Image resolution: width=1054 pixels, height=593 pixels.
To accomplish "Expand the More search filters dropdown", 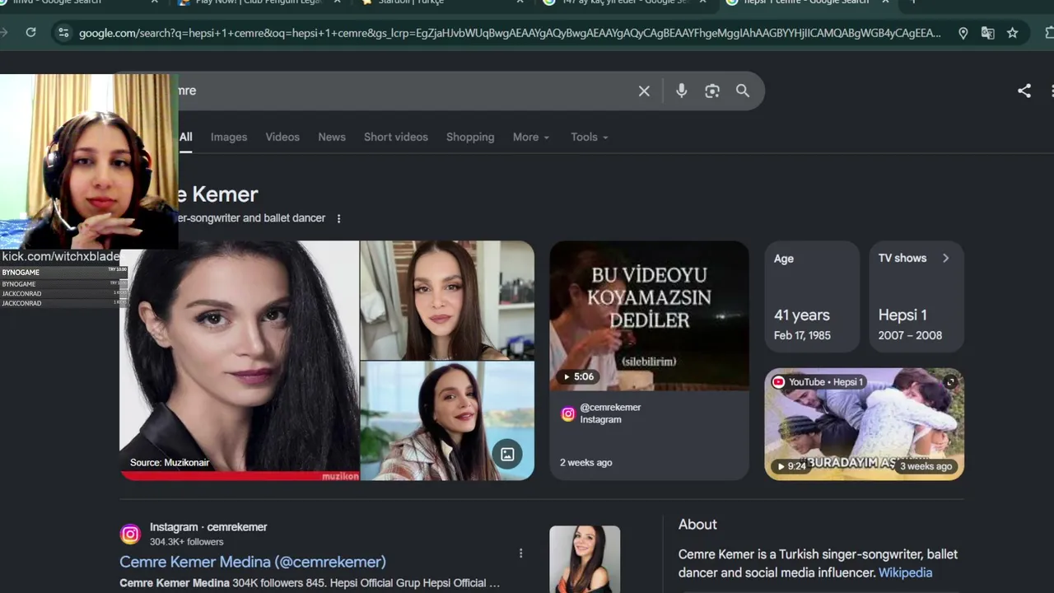I will click(x=530, y=137).
